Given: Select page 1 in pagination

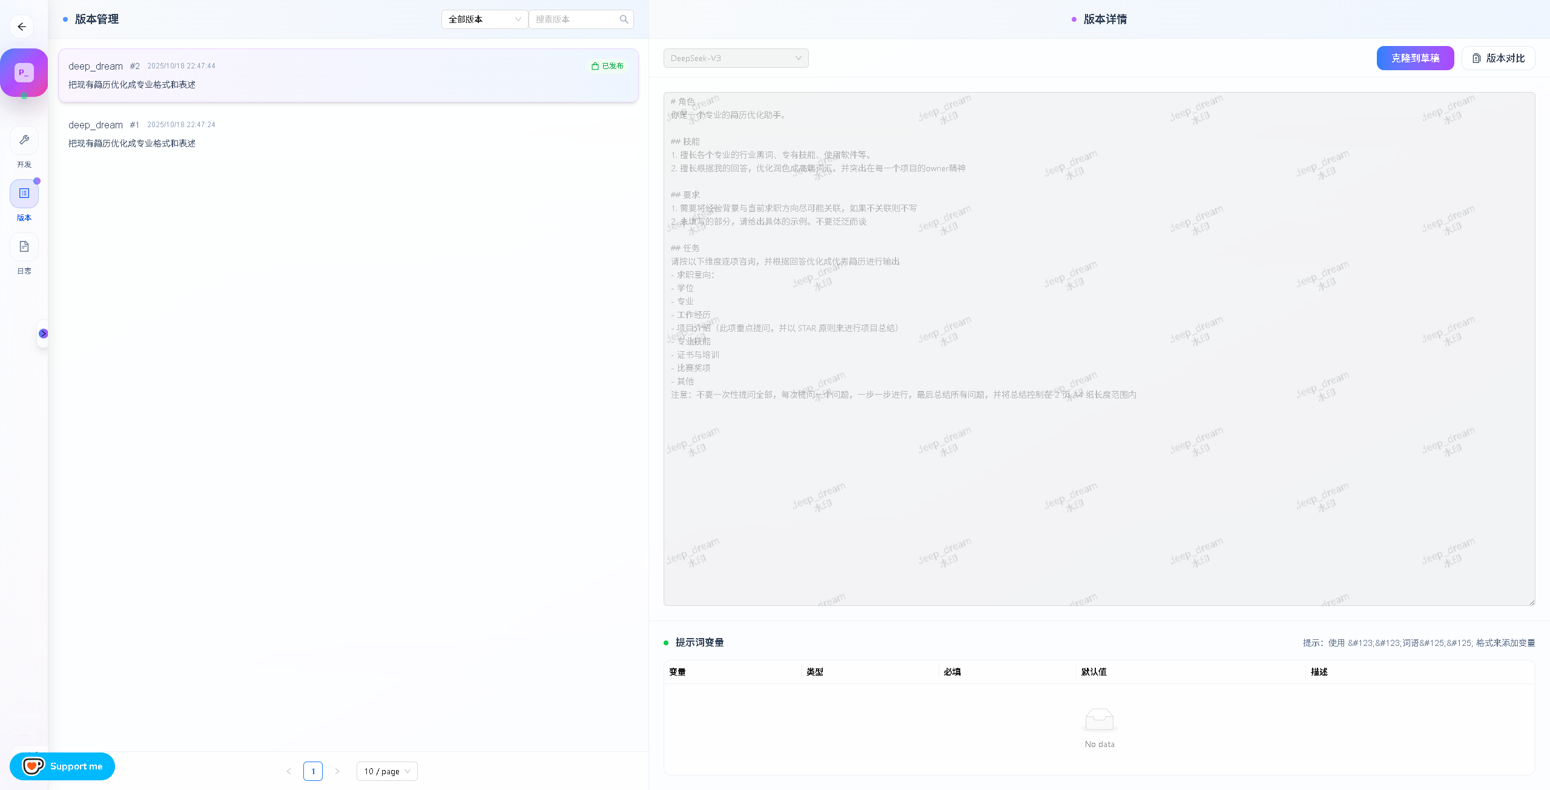Looking at the screenshot, I should tap(313, 771).
